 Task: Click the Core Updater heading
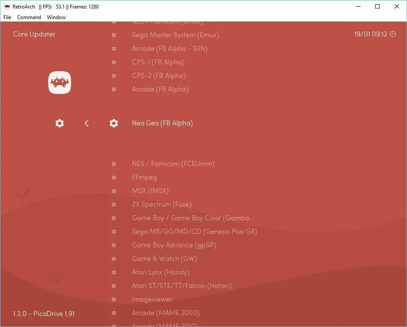[34, 34]
